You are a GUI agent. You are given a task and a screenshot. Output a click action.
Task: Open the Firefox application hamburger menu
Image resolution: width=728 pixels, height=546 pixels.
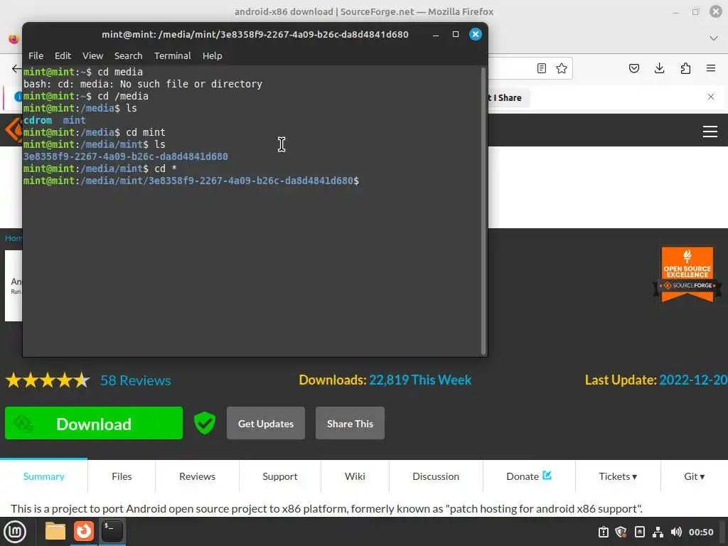click(710, 69)
